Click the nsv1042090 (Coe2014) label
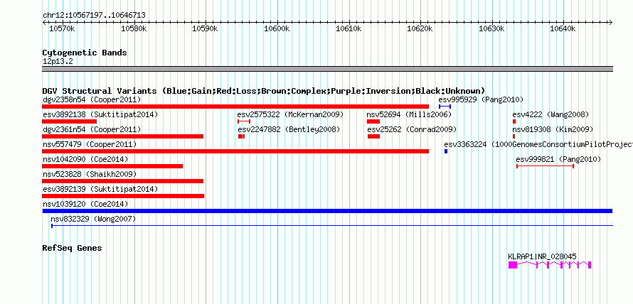Image resolution: width=633 pixels, height=304 pixels. tap(85, 159)
